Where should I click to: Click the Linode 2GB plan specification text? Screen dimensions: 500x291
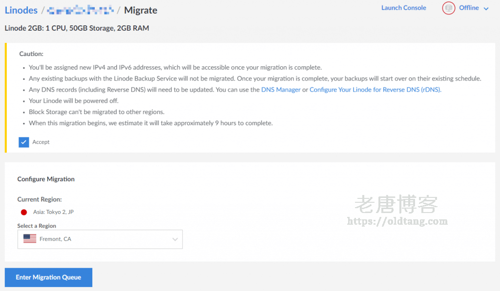pos(77,28)
